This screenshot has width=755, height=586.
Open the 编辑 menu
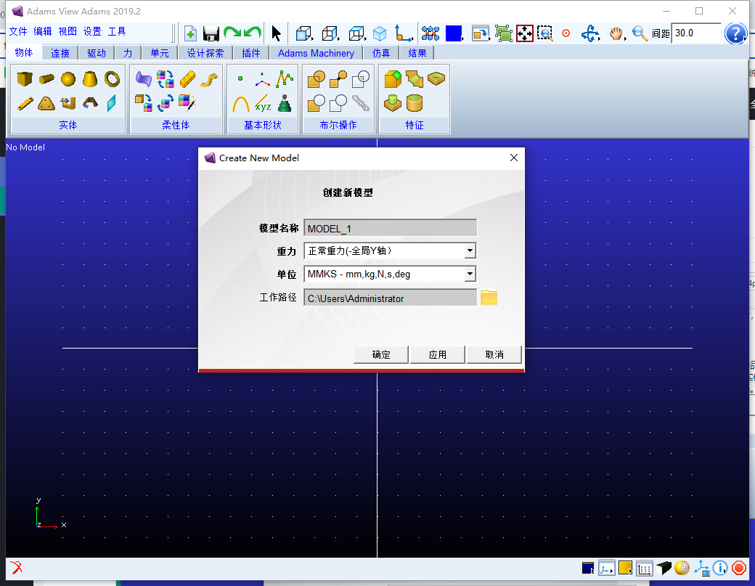click(x=42, y=31)
